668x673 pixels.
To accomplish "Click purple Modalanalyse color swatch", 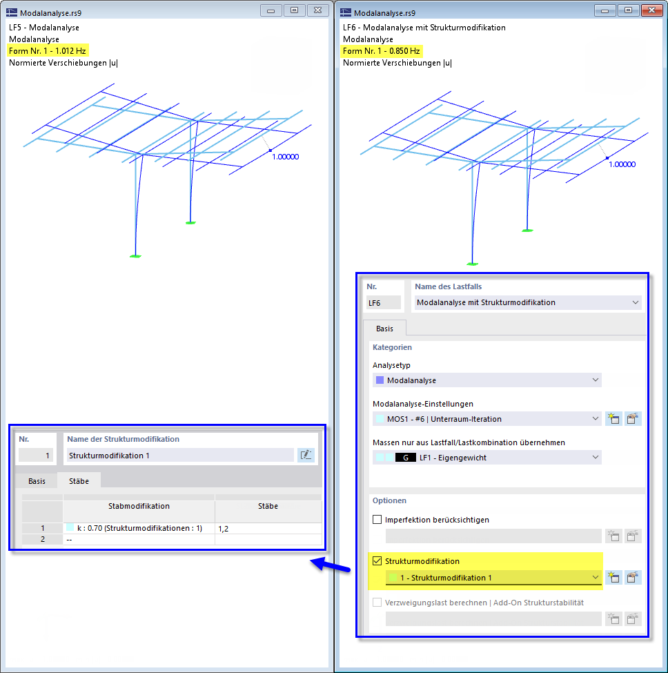I will click(380, 380).
